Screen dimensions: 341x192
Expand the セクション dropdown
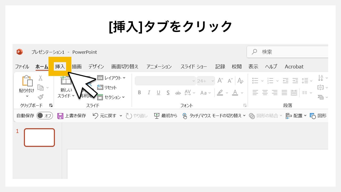113,97
